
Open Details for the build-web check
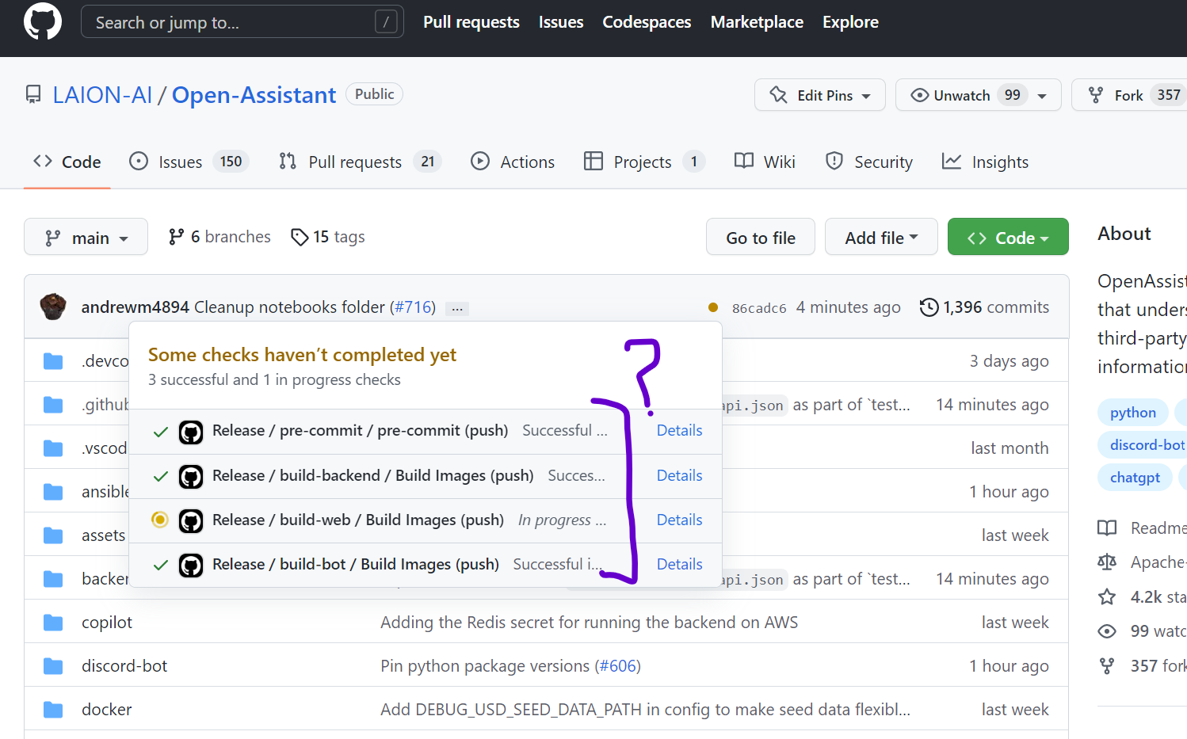click(679, 519)
